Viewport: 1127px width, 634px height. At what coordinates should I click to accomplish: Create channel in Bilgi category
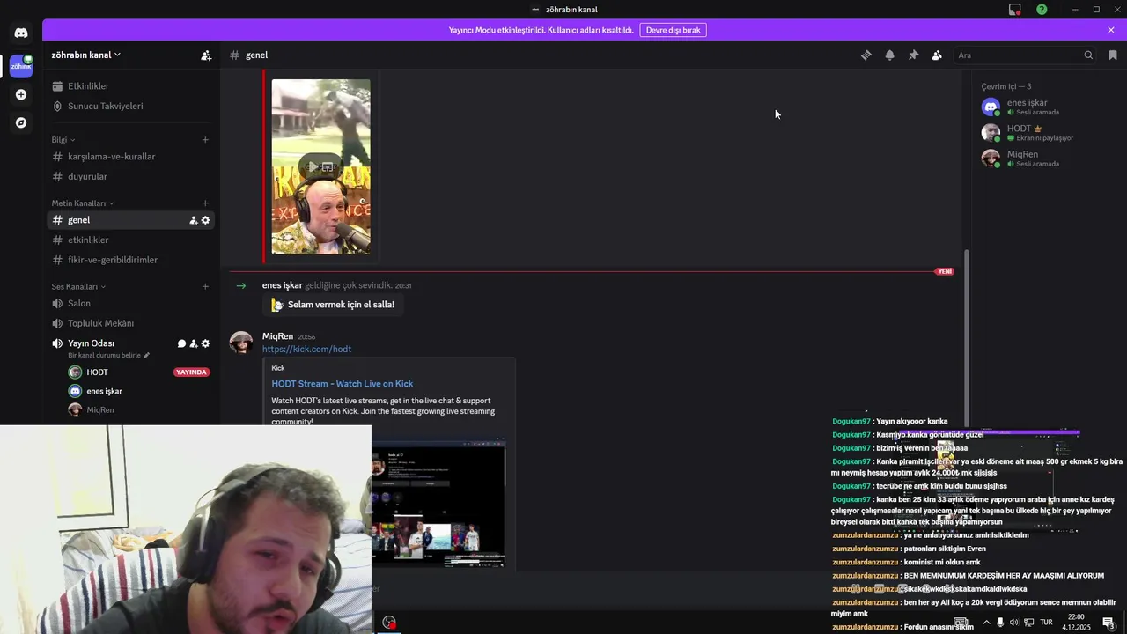coord(205,139)
